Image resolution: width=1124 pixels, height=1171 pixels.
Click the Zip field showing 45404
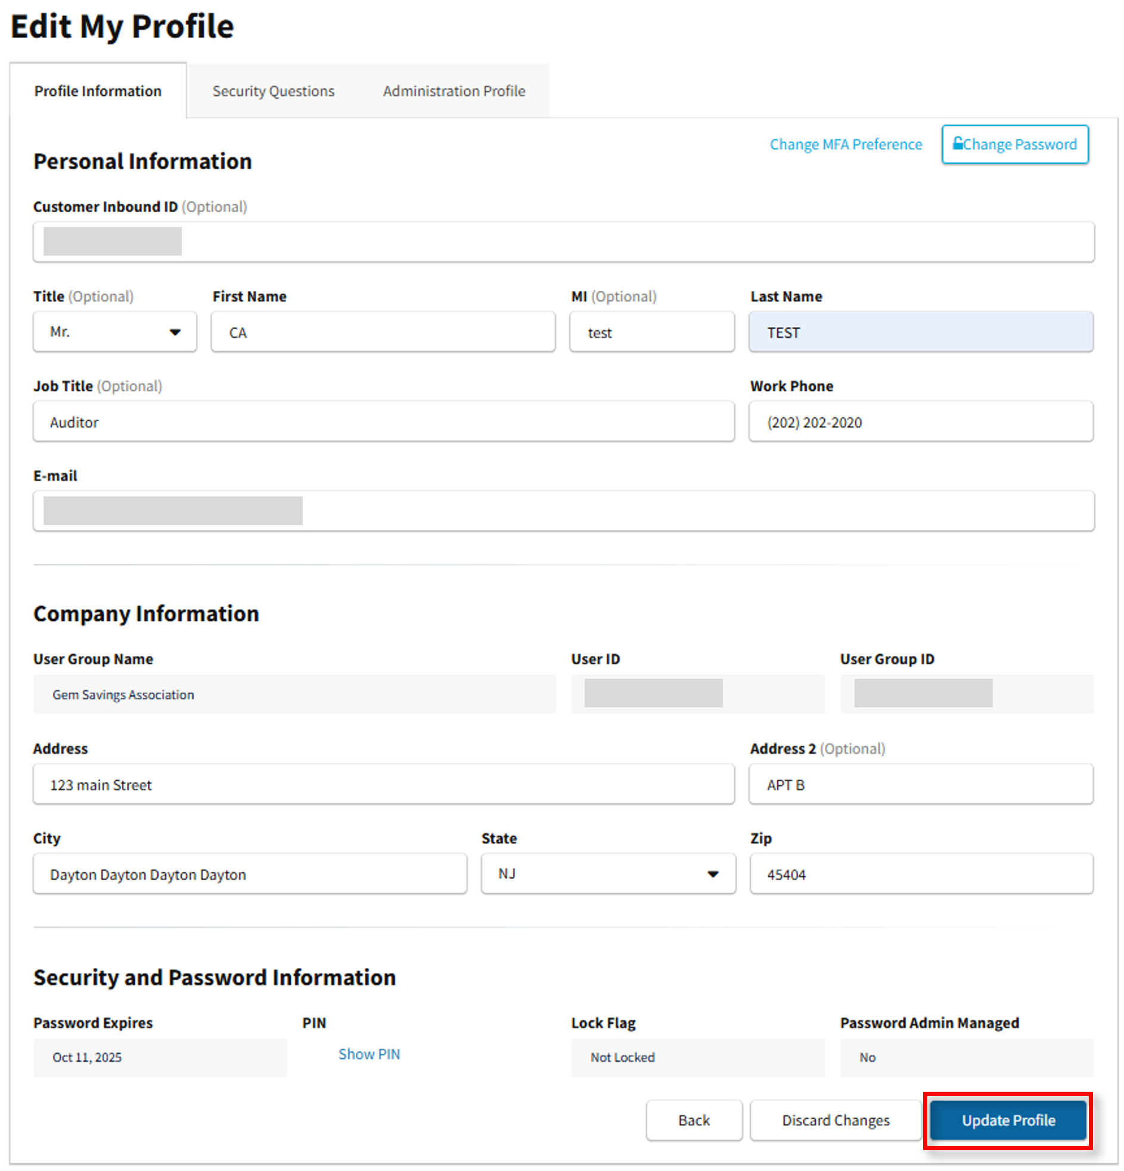coord(920,874)
